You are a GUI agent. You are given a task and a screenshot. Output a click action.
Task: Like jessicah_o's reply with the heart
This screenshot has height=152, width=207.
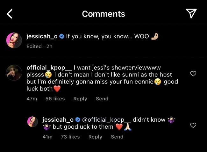(x=193, y=125)
